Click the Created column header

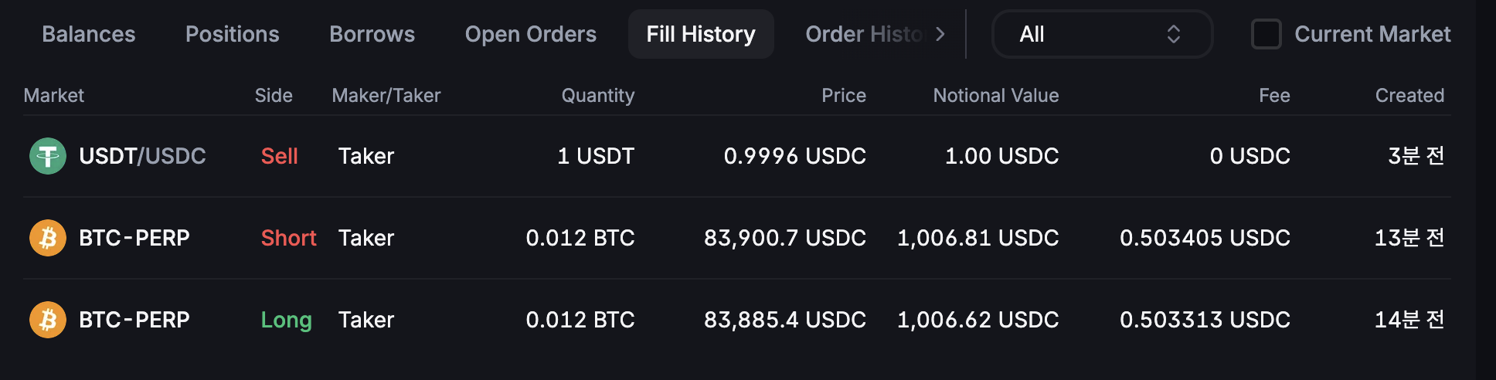point(1409,96)
